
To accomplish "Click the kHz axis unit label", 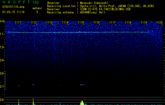I will pos(2,21).
